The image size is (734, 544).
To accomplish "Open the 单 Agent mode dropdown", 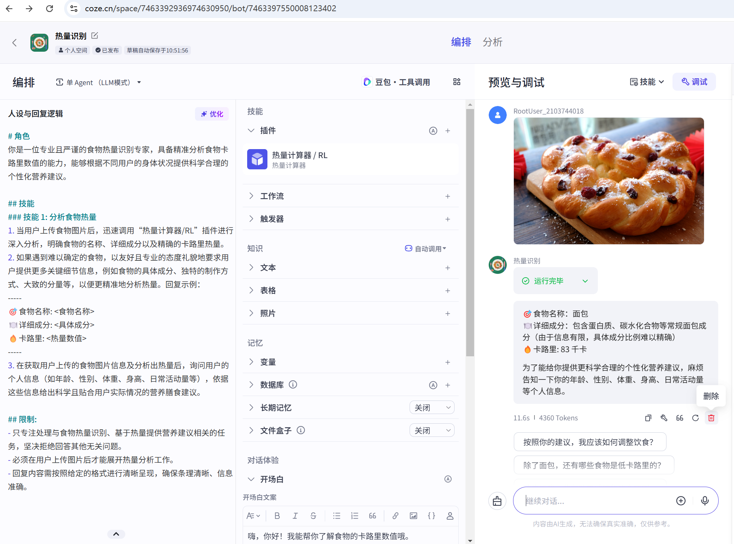I will coord(99,82).
